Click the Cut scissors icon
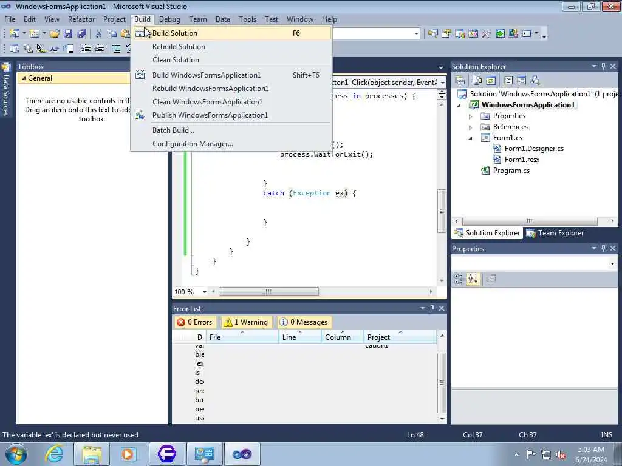Image resolution: width=622 pixels, height=466 pixels. coord(99,34)
